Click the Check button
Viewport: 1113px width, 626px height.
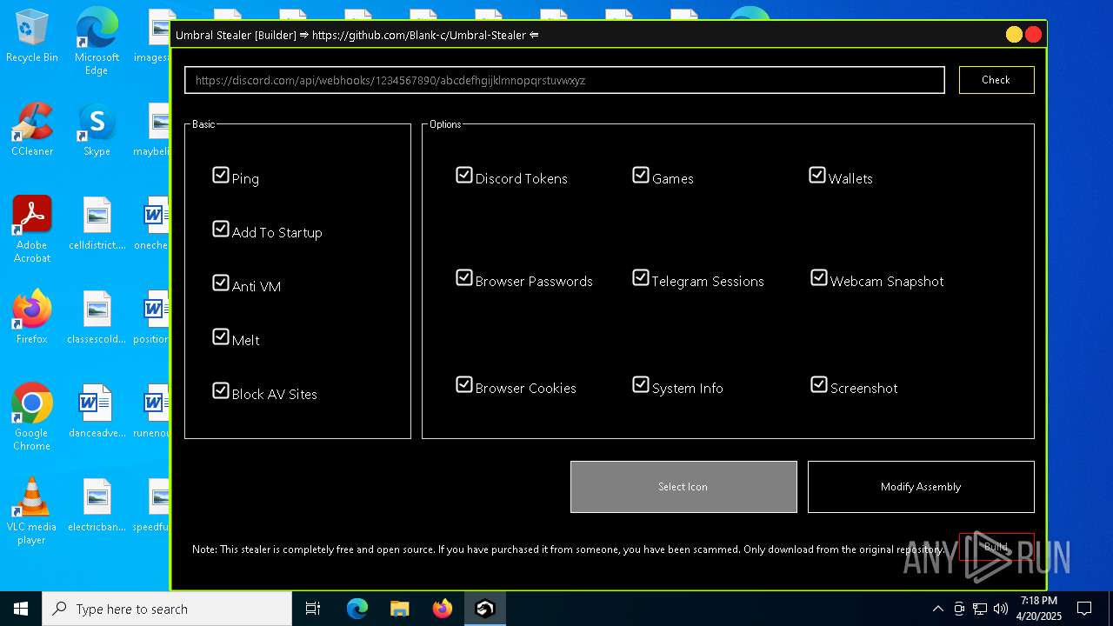tap(996, 80)
